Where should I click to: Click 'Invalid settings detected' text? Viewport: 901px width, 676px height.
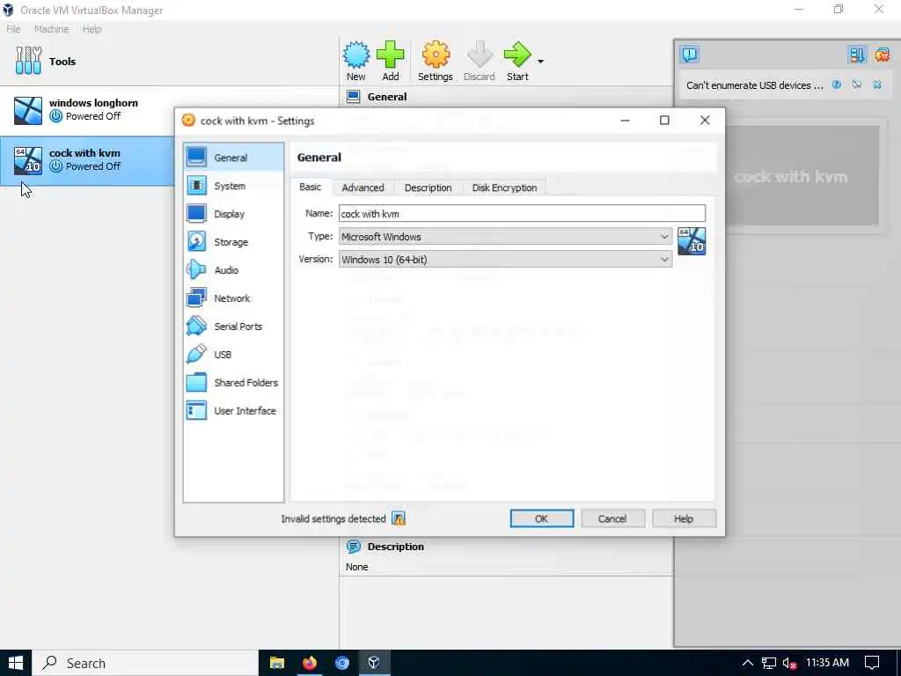click(x=333, y=518)
